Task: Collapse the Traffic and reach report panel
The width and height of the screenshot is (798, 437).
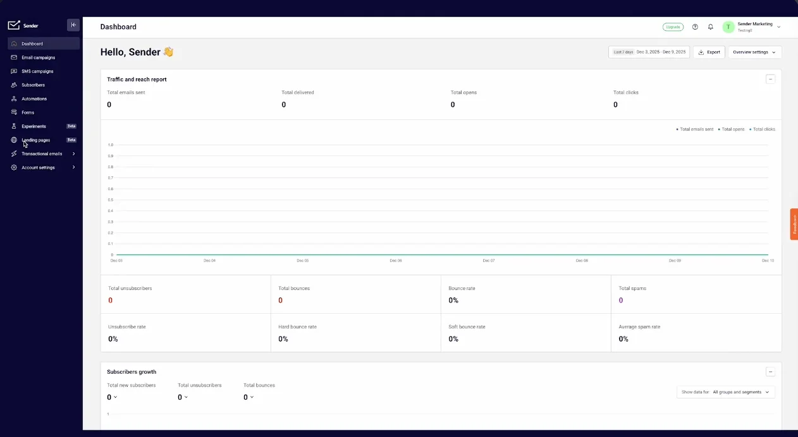Action: tap(770, 80)
